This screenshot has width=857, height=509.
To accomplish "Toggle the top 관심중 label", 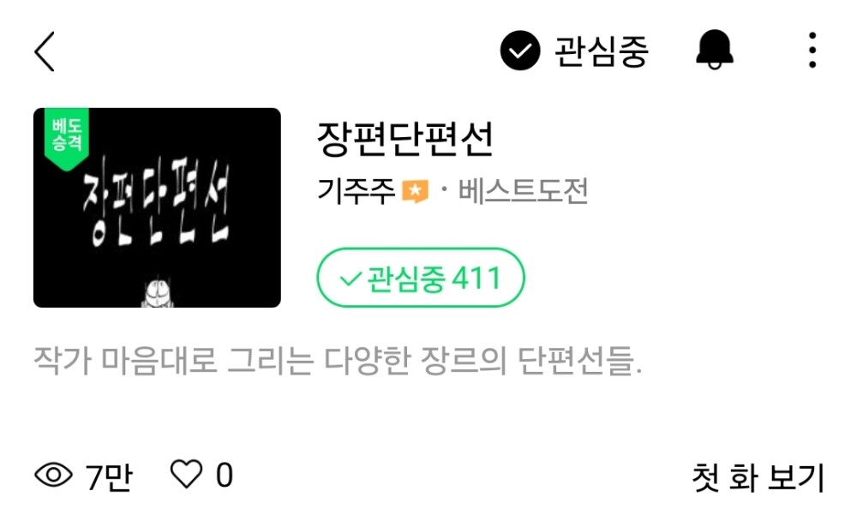I will click(x=602, y=51).
